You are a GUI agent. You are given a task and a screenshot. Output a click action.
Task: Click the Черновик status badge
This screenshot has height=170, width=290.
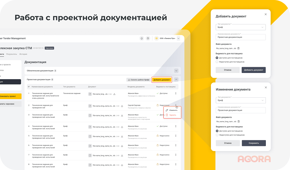tap(49, 48)
